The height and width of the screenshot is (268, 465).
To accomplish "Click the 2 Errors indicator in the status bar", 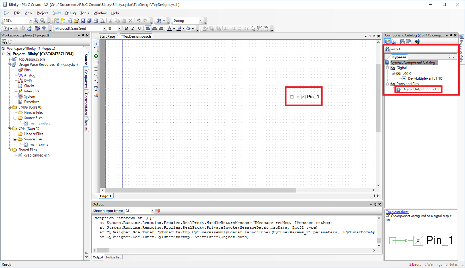I will (x=415, y=264).
